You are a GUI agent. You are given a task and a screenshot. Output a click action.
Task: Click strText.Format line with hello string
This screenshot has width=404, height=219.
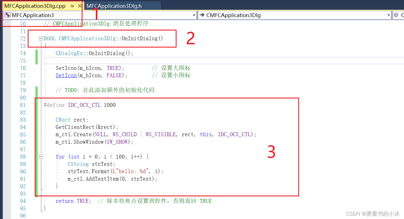[116, 171]
